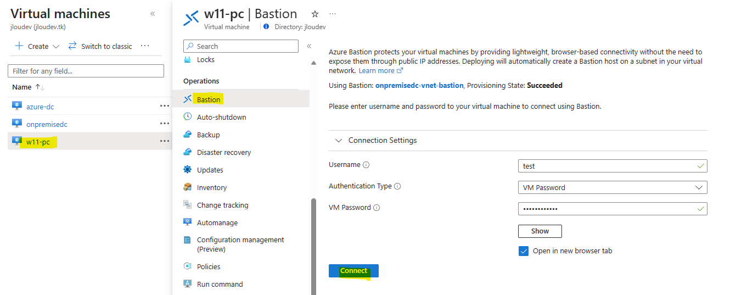Collapse the Virtual machines list pane
This screenshot has width=736, height=295.
[x=153, y=14]
